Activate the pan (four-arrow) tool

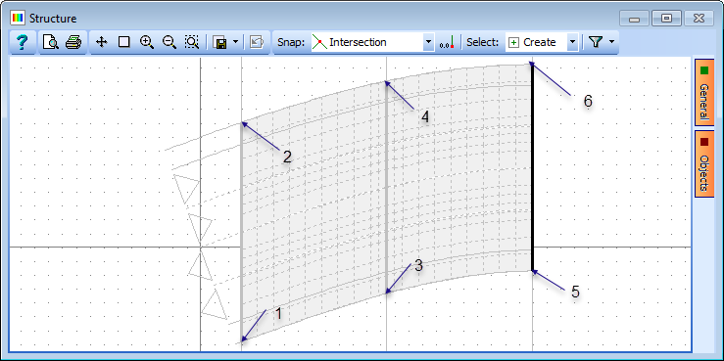pyautogui.click(x=101, y=42)
